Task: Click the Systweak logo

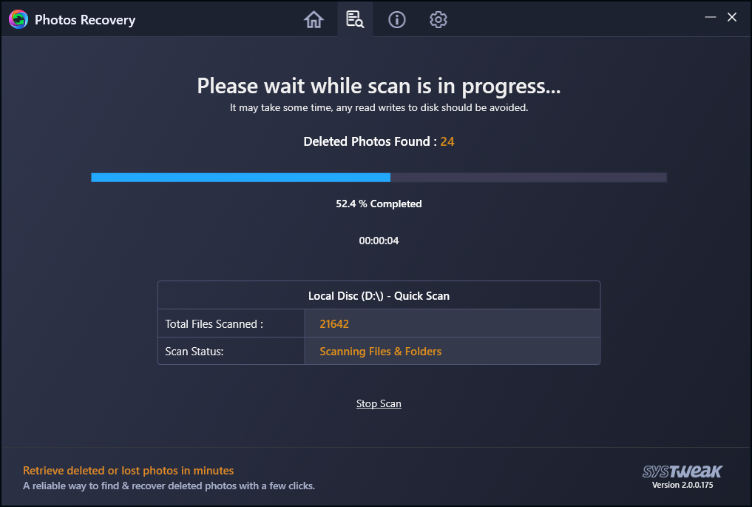Action: pyautogui.click(x=682, y=471)
